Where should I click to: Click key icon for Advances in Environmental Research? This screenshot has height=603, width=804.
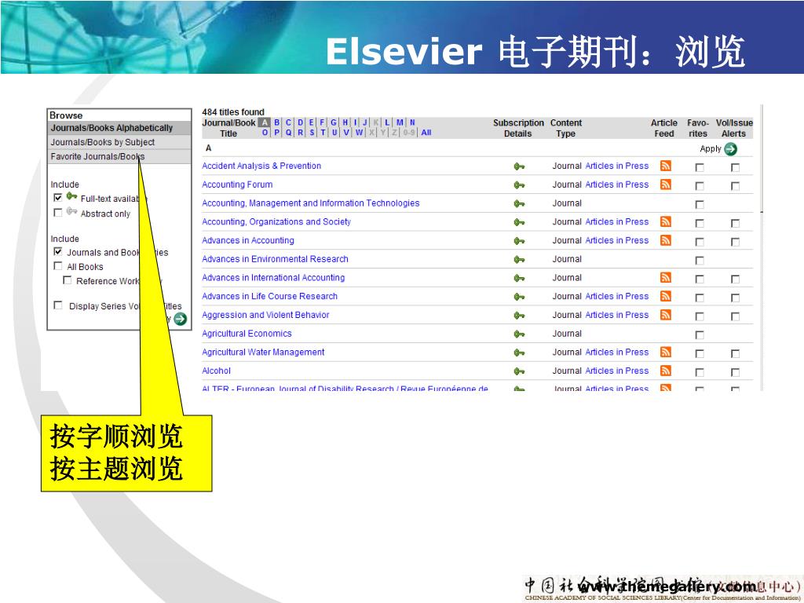pos(519,259)
